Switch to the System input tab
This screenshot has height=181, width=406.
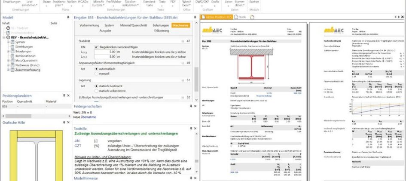[x=109, y=26]
